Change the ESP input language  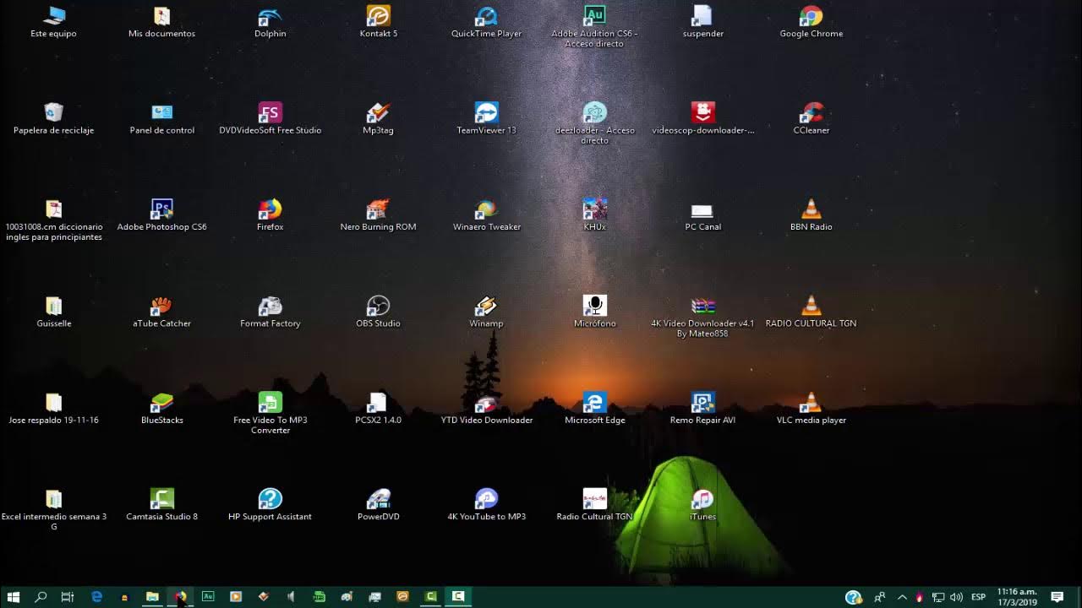click(x=978, y=597)
